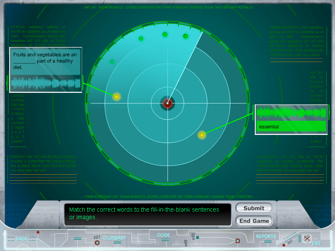This screenshot has width=335, height=251.
Task: View the Reports section
Action: [x=266, y=237]
